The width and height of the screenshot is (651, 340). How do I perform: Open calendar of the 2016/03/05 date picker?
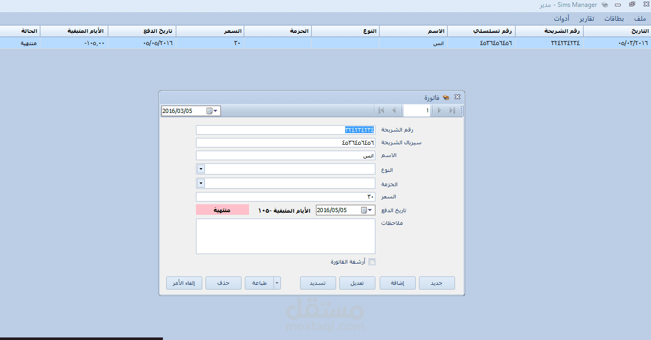[209, 111]
